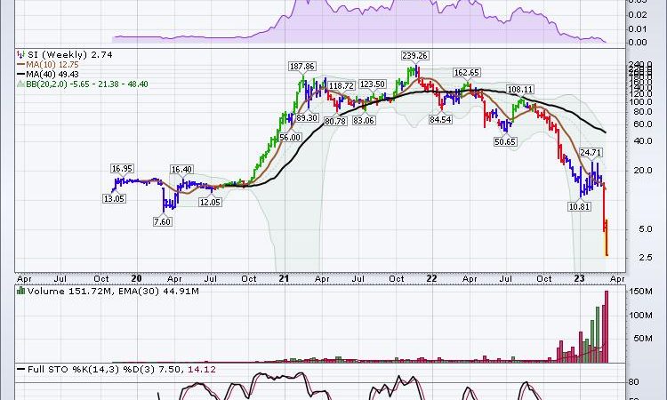Click the year 23 marker on the time axis
The height and width of the screenshot is (400, 667).
point(579,278)
